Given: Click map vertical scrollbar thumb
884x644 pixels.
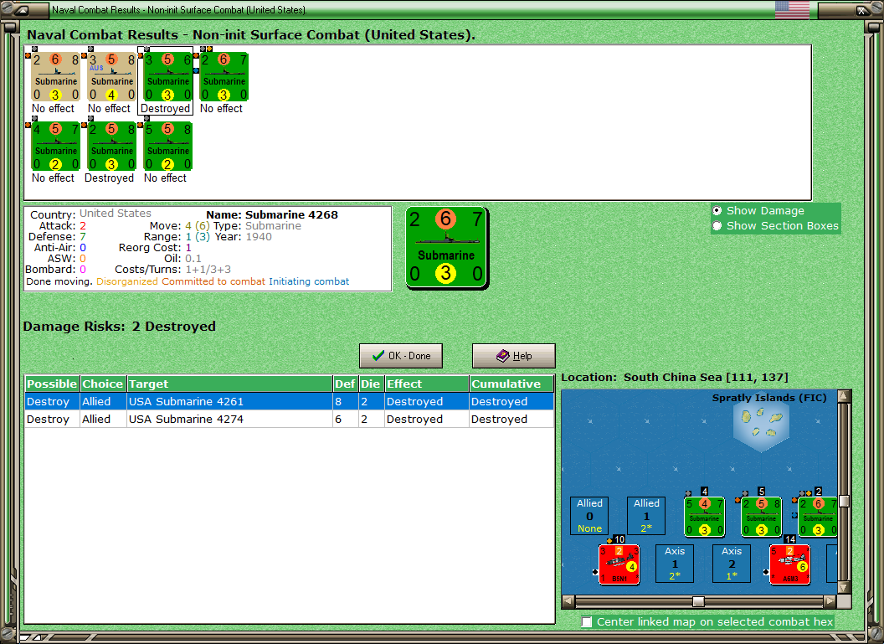Looking at the screenshot, I should click(844, 501).
